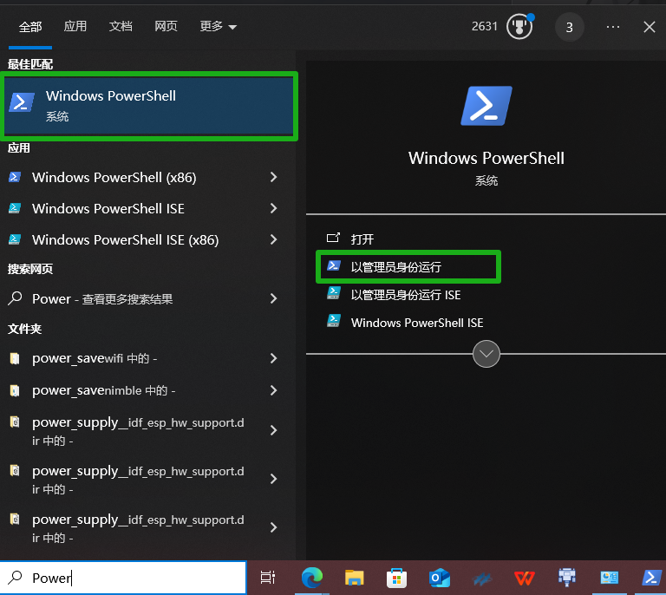Select Windows PowerShell (x86) app result
The width and height of the screenshot is (666, 595).
pos(132,178)
